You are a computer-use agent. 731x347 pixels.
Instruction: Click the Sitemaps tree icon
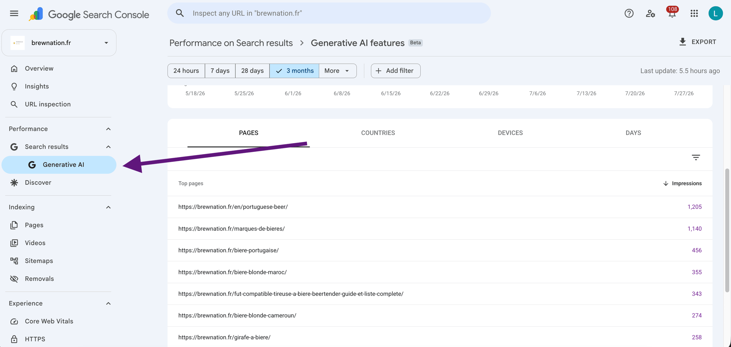(14, 261)
